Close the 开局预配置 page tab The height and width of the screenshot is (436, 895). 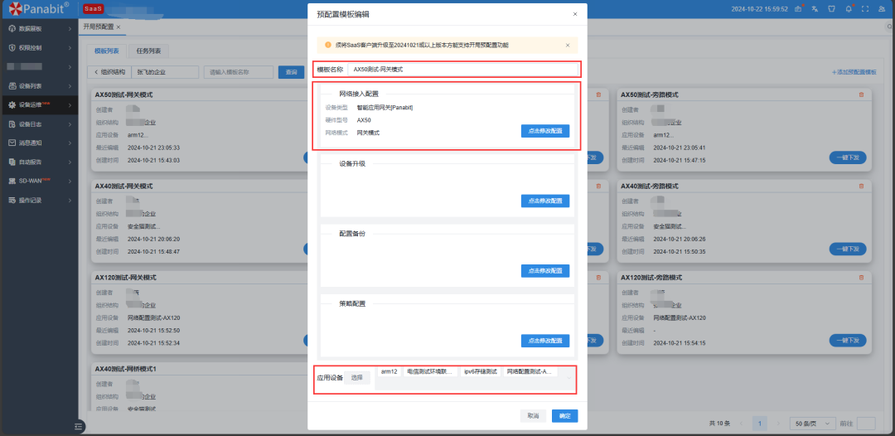tap(119, 27)
